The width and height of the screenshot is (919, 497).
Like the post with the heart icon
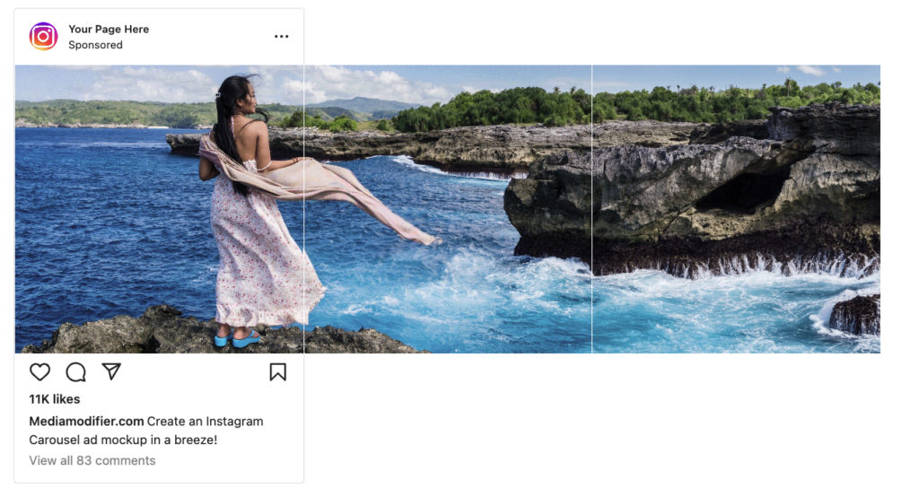[x=39, y=371]
